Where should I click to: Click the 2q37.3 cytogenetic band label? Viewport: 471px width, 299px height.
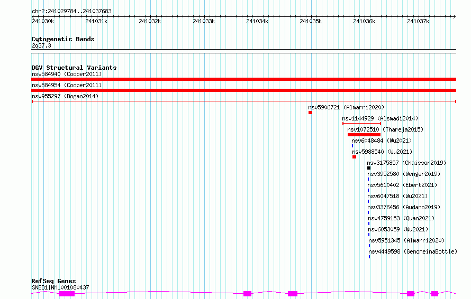[x=41, y=45]
